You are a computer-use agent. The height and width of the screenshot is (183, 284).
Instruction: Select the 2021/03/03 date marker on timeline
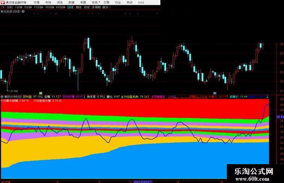click(143, 181)
